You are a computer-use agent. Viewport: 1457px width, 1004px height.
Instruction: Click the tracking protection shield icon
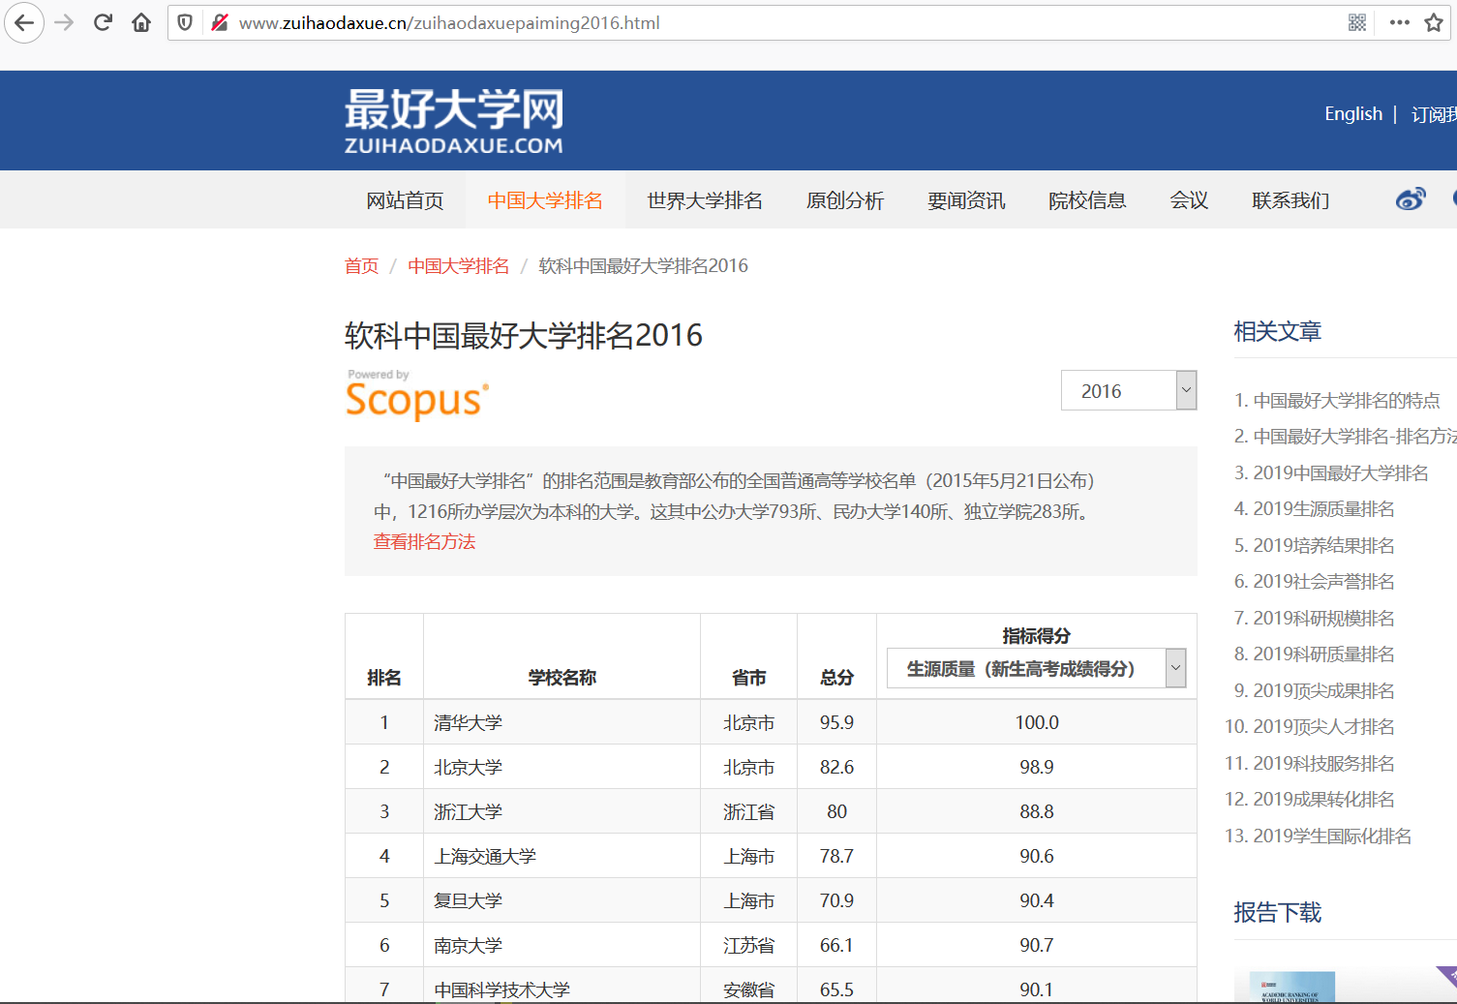pos(185,22)
